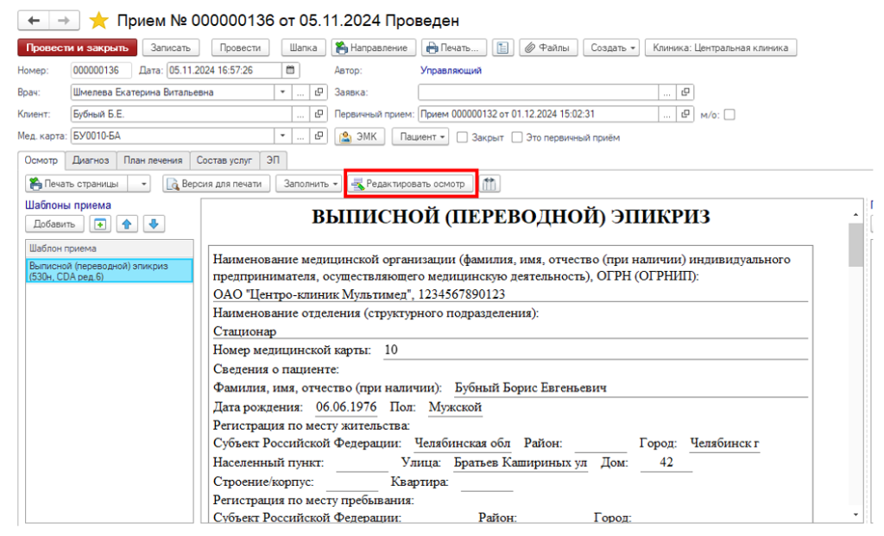884x536 pixels.
Task: Expand the Врач field dropdown arrow
Action: 282,92
